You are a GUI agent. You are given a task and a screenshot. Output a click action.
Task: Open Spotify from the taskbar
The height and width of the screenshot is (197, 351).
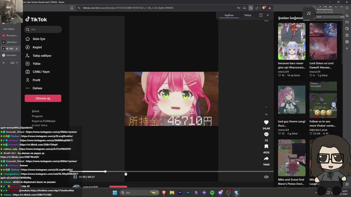(212, 193)
